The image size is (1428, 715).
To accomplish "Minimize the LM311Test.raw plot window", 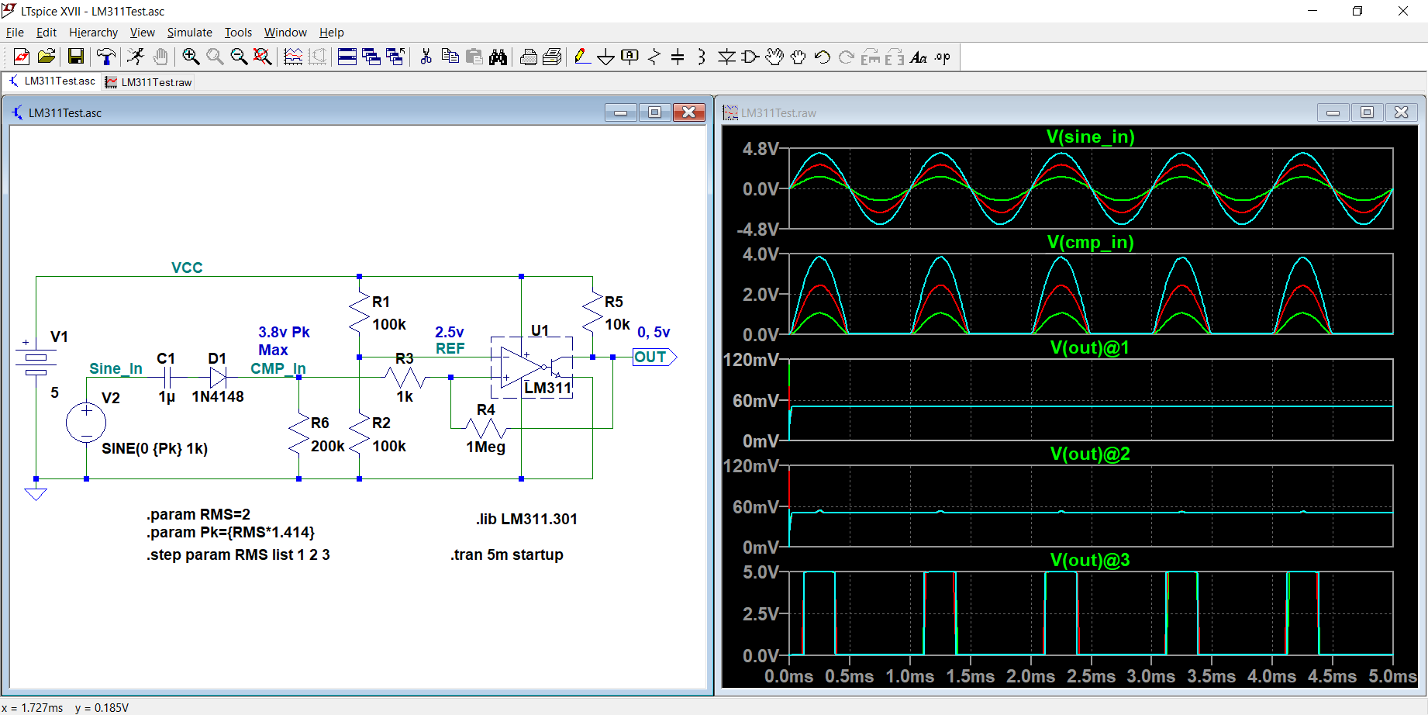I will (x=1333, y=112).
